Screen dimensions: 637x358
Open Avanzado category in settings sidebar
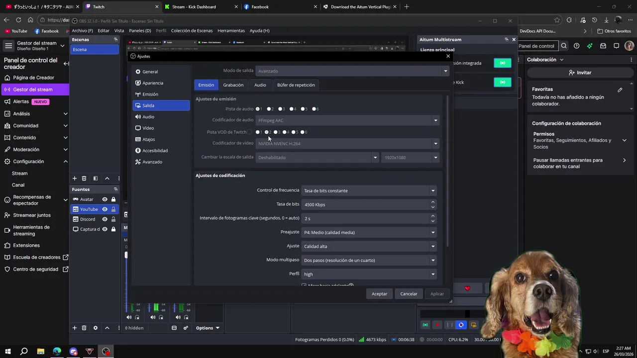(x=161, y=162)
